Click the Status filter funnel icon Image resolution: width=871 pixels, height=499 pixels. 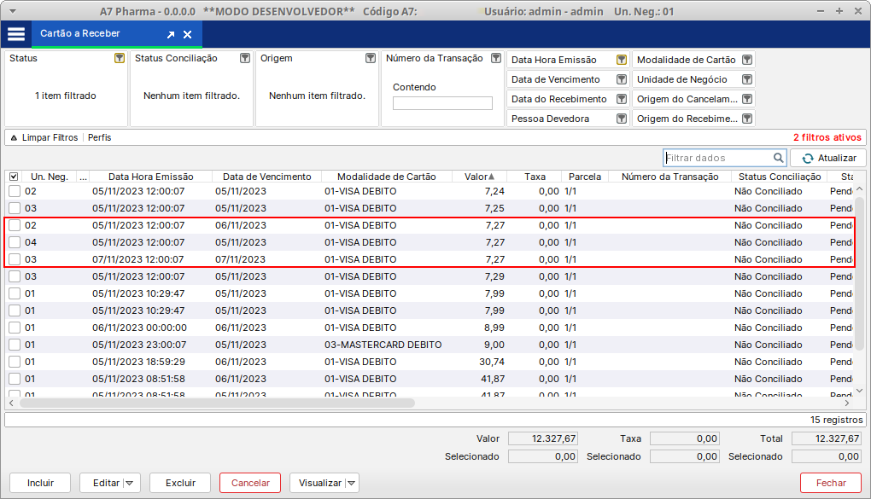[x=120, y=59]
